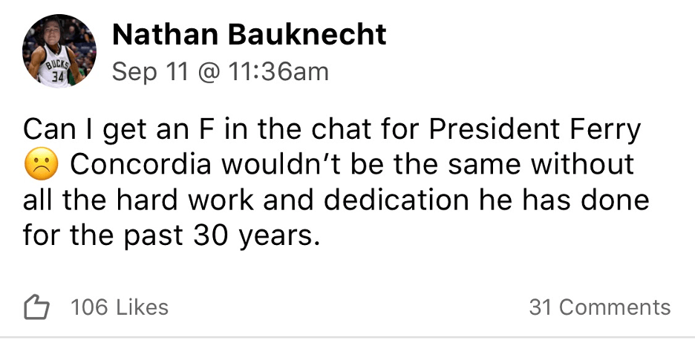Open Nathan Bauknecht's profile picture

click(59, 50)
